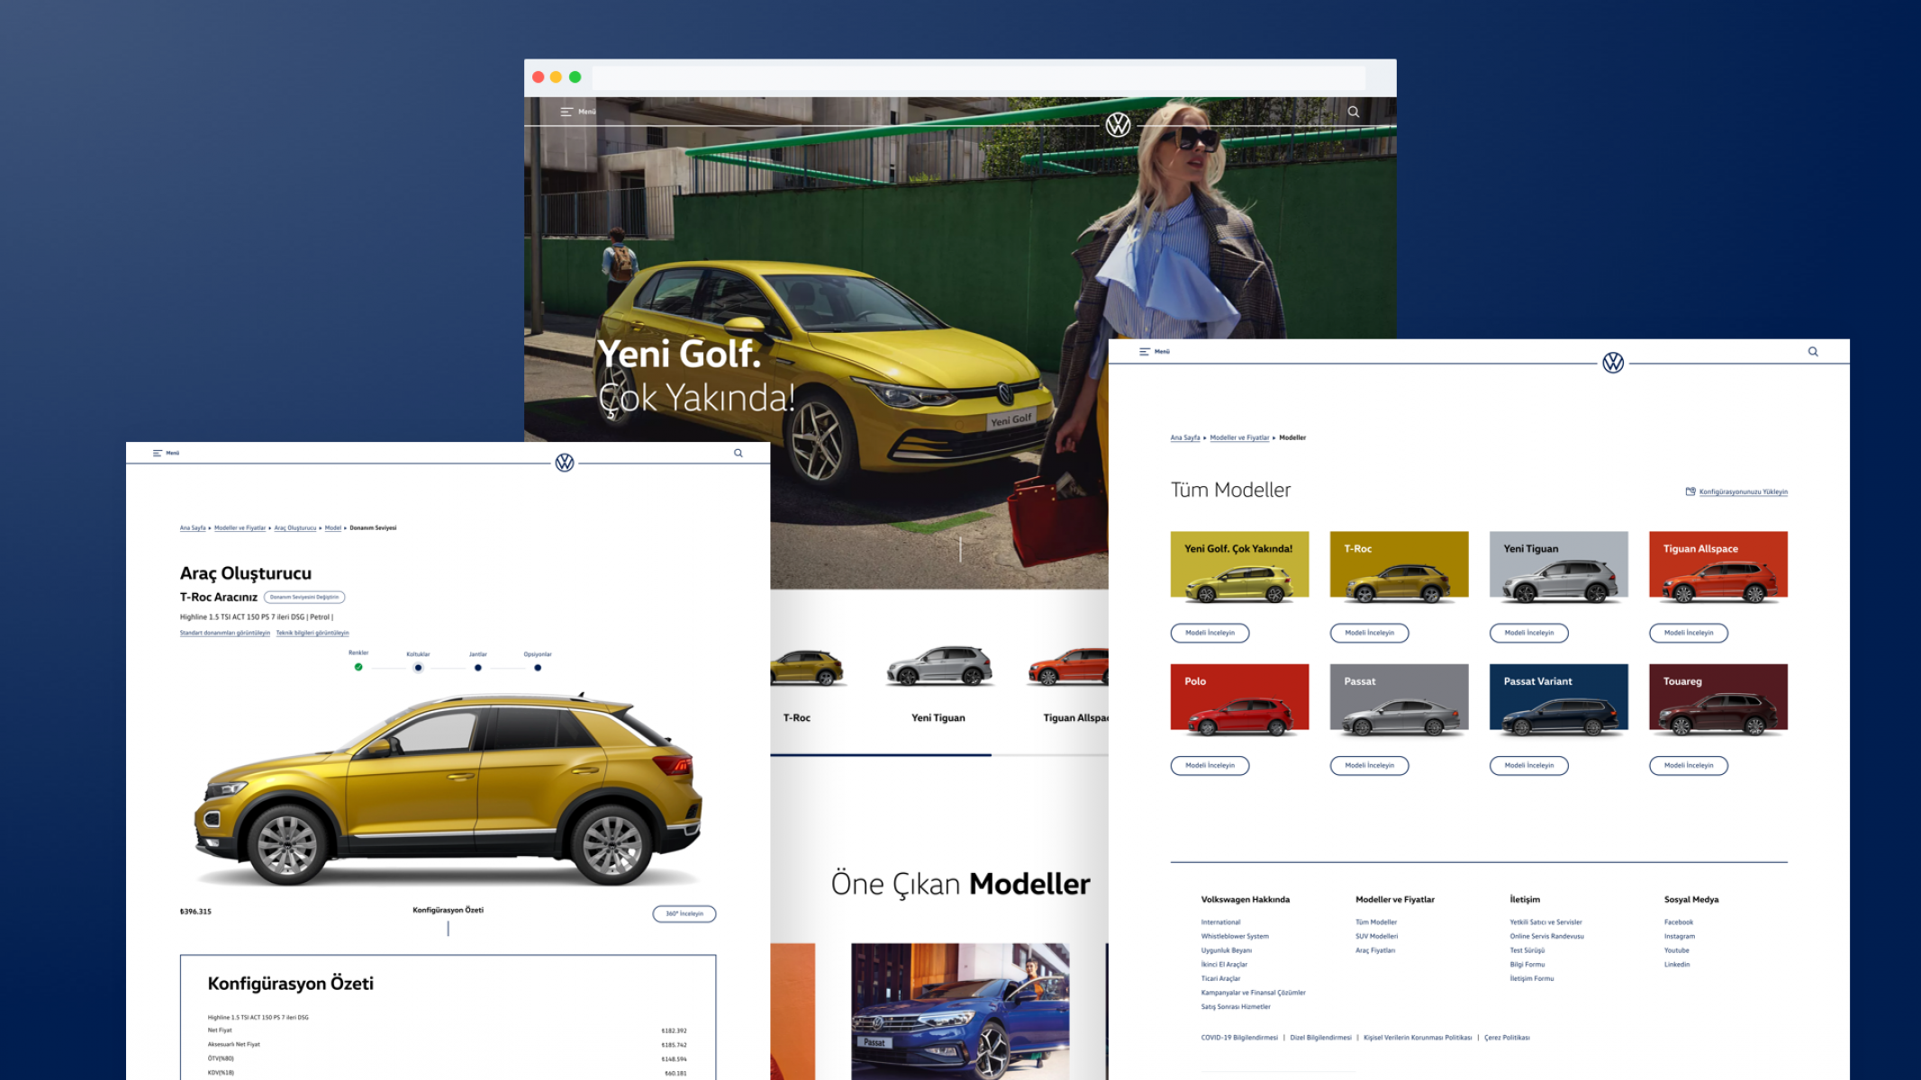
Task: Select the Touareg model thumbnail card
Action: coord(1717,698)
